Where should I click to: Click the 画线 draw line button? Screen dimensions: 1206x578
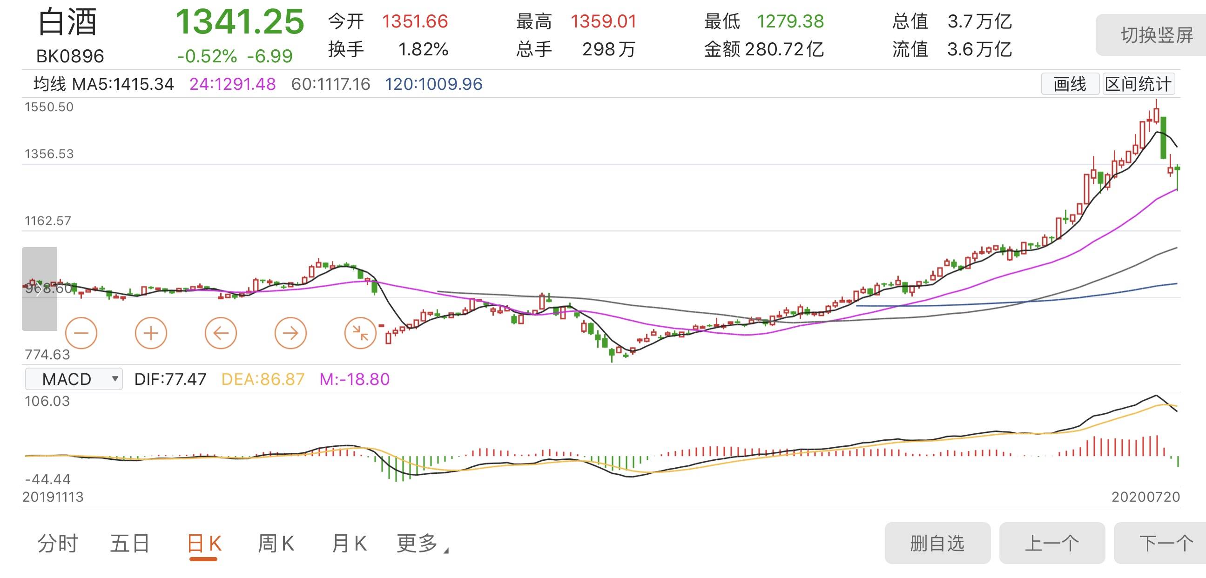coord(1069,84)
